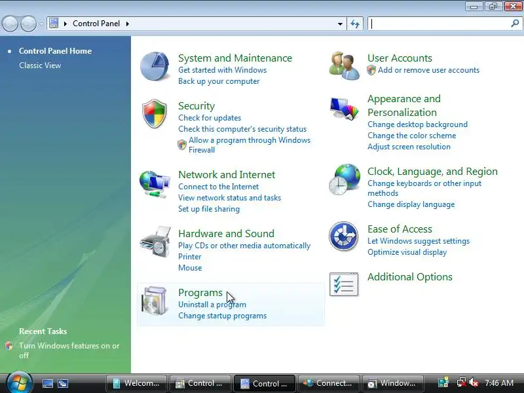Screen dimensions: 524x393
Task: Click Play CDs or other media automatically
Action: [244, 246]
